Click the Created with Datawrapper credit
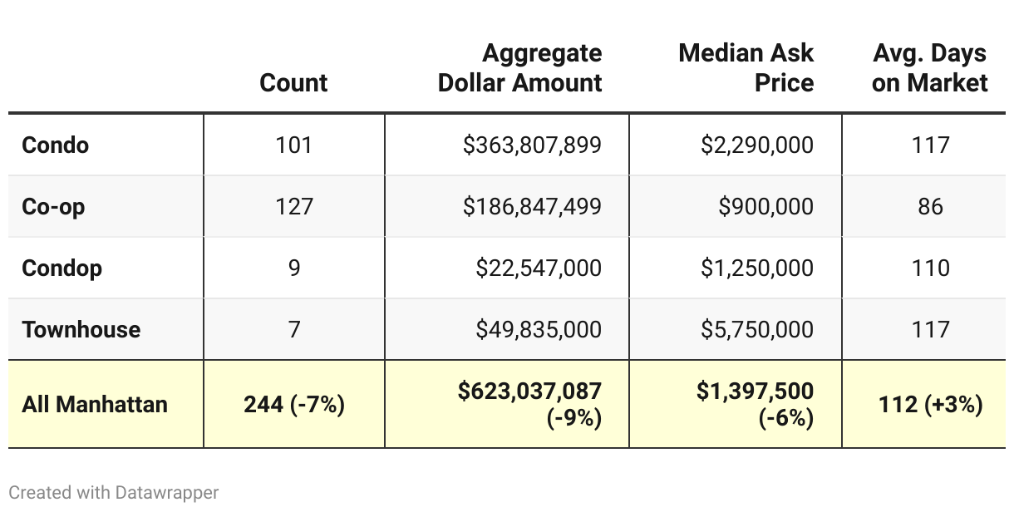The height and width of the screenshot is (512, 1014). pos(114,492)
